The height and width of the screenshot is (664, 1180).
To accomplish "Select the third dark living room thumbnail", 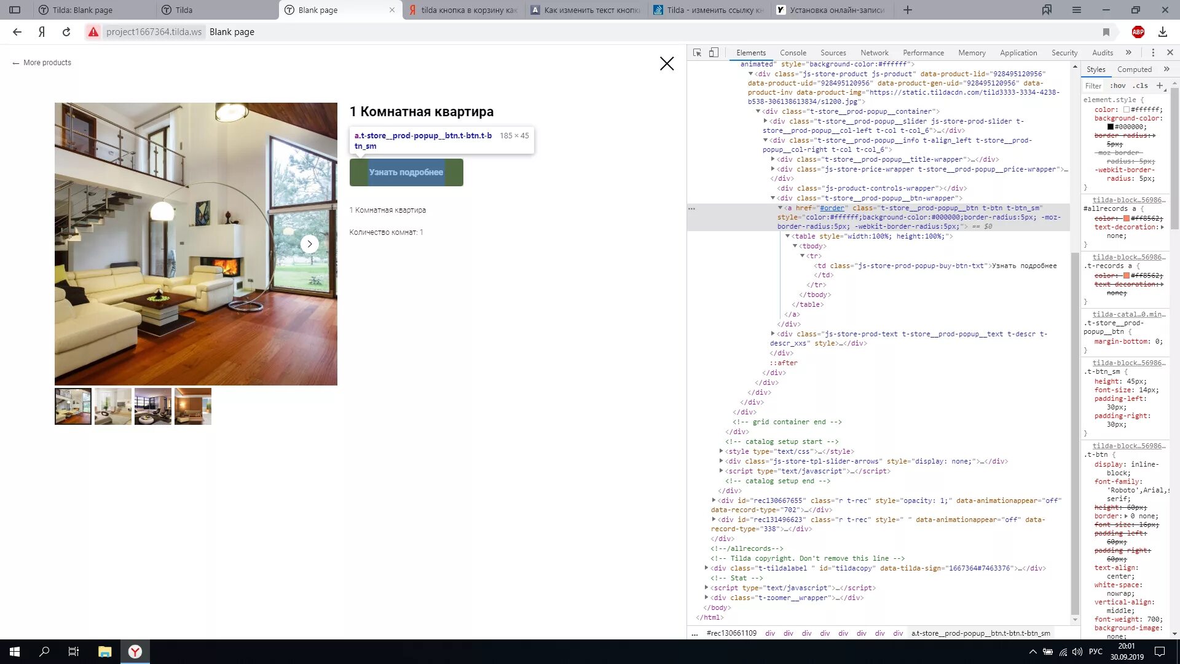I will click(x=153, y=406).
